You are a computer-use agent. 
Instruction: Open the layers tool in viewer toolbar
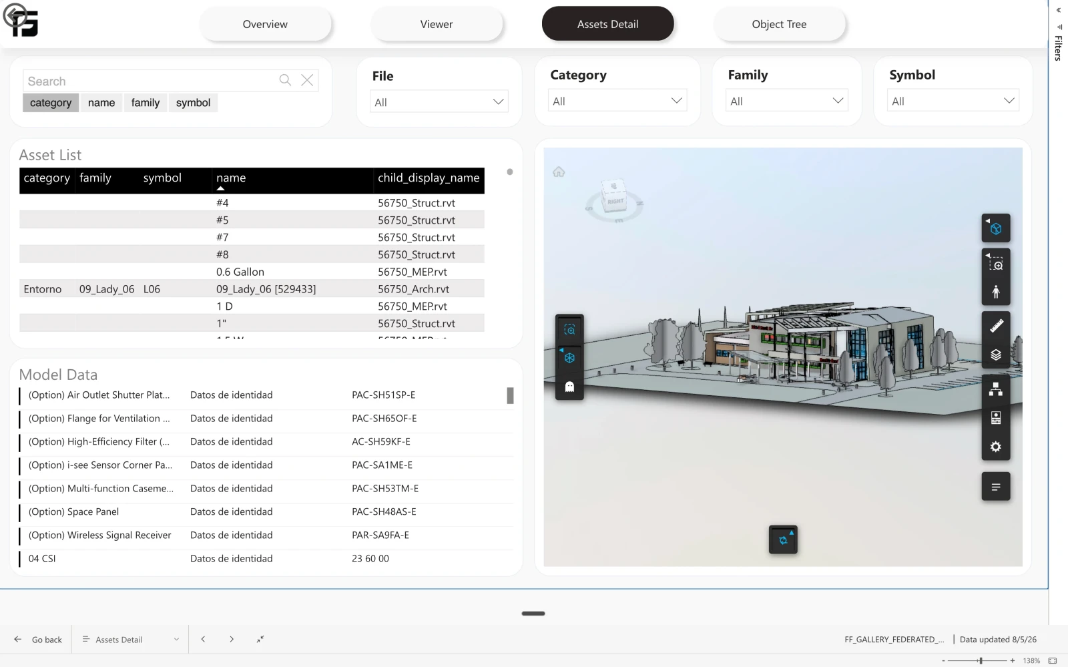(x=995, y=355)
